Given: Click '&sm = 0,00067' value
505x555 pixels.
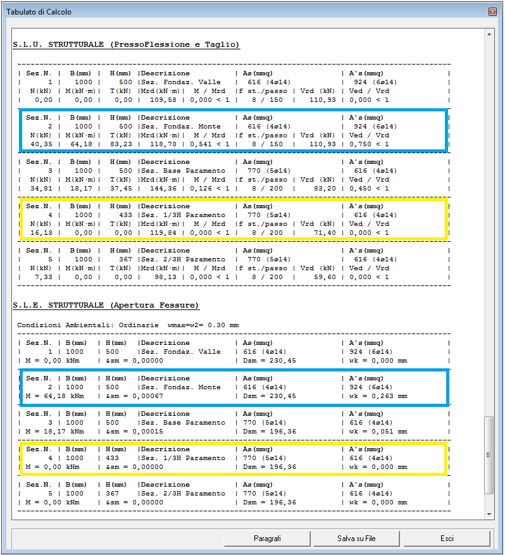Looking at the screenshot, I should (x=135, y=396).
